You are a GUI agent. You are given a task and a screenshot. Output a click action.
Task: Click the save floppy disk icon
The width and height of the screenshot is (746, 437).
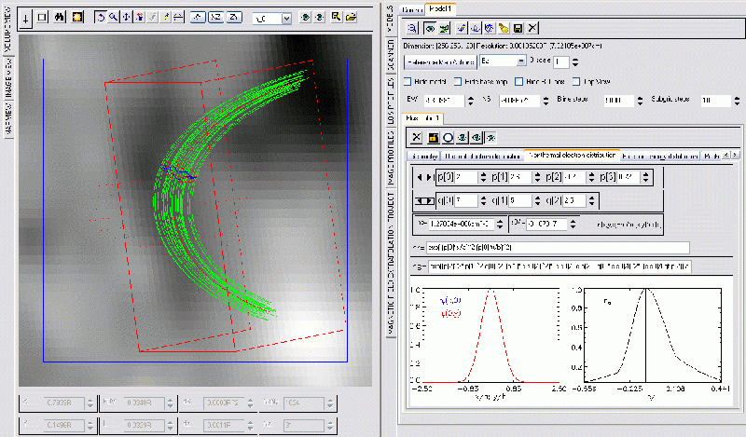click(x=518, y=29)
